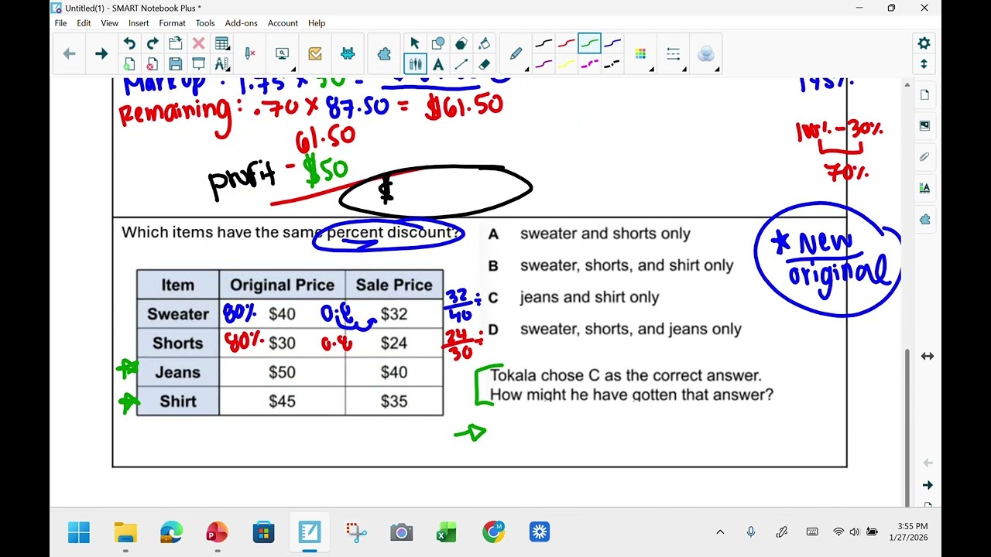This screenshot has width=991, height=557.
Task: Clear ink with the pen-erase icon
Action: coord(250,53)
